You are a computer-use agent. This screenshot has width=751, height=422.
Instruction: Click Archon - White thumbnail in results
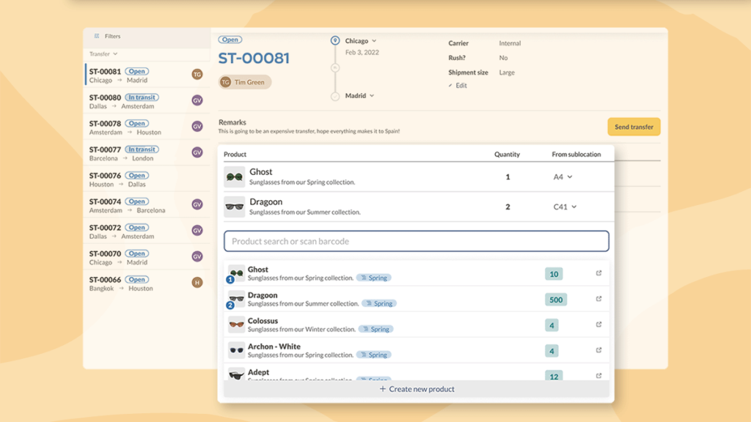(x=236, y=350)
